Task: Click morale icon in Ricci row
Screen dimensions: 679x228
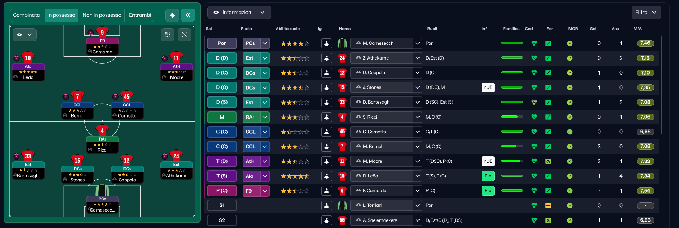Action: click(570, 117)
